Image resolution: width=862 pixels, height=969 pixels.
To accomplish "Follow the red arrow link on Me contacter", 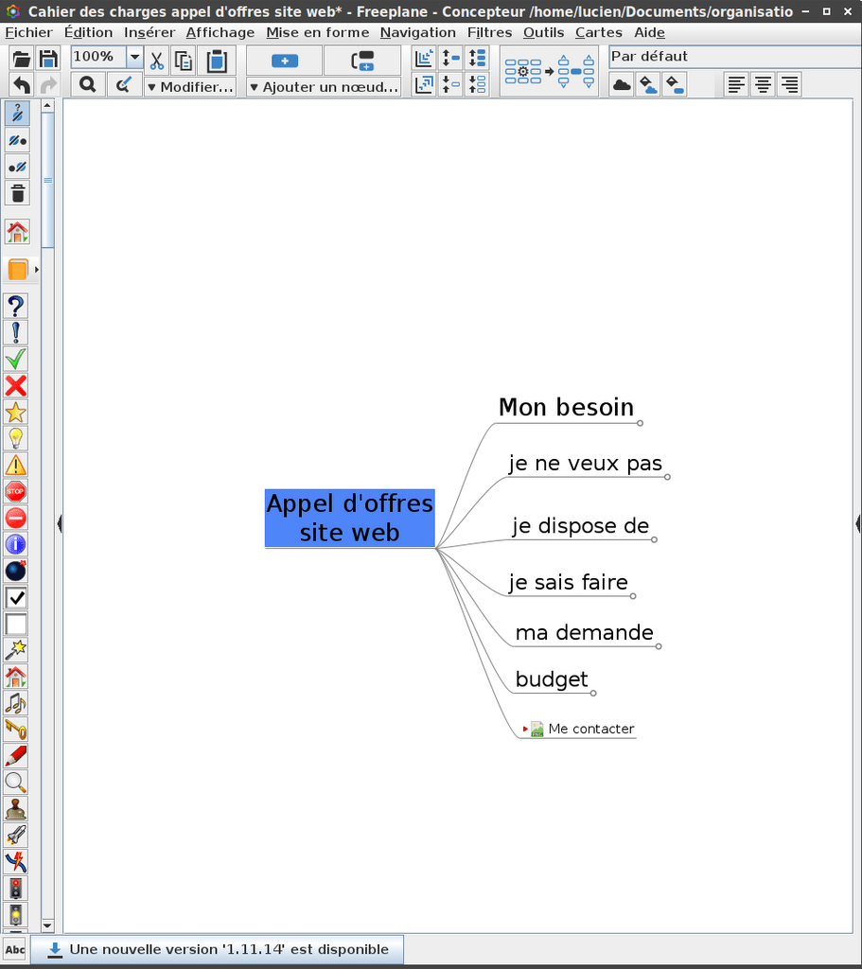I will pyautogui.click(x=525, y=730).
